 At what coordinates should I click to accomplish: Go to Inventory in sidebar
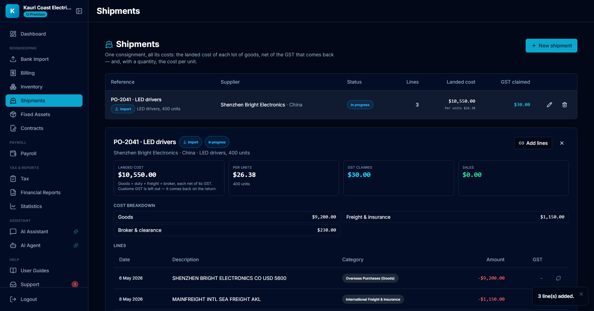(x=44, y=87)
